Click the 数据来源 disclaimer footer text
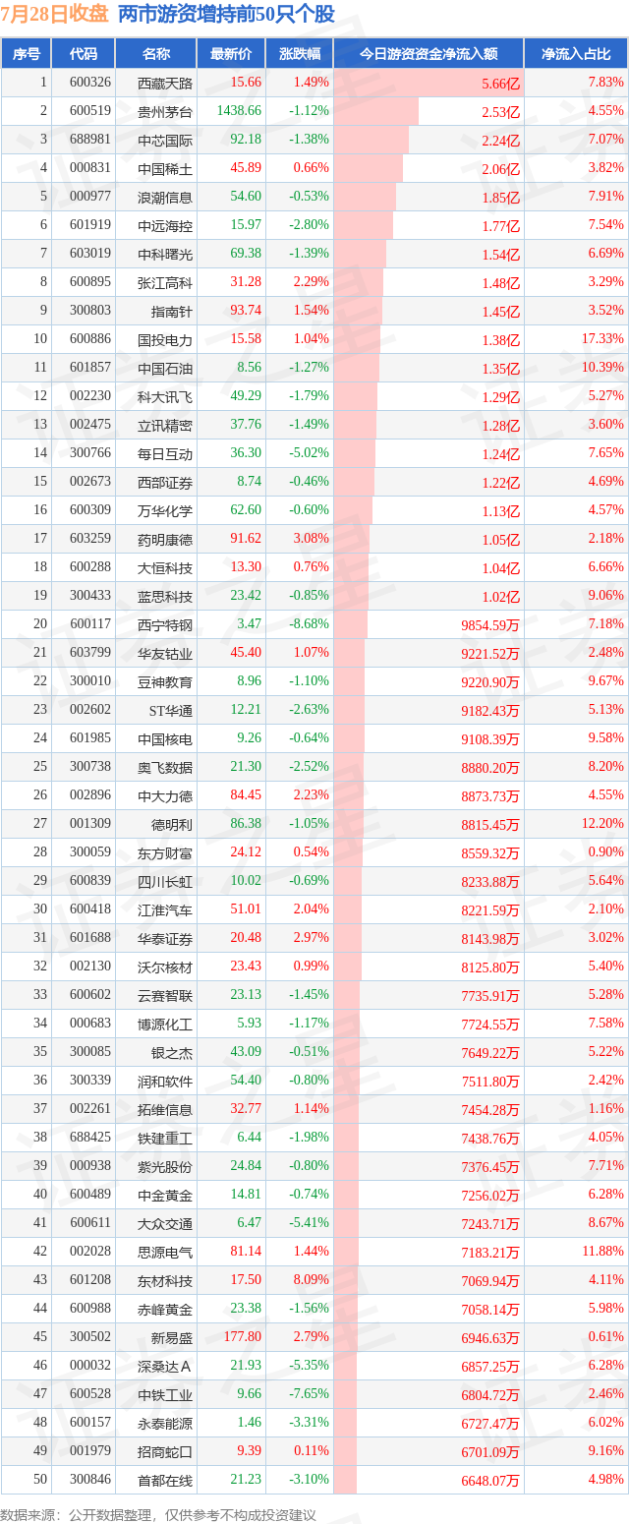Image resolution: width=629 pixels, height=1524 pixels. 159,1514
